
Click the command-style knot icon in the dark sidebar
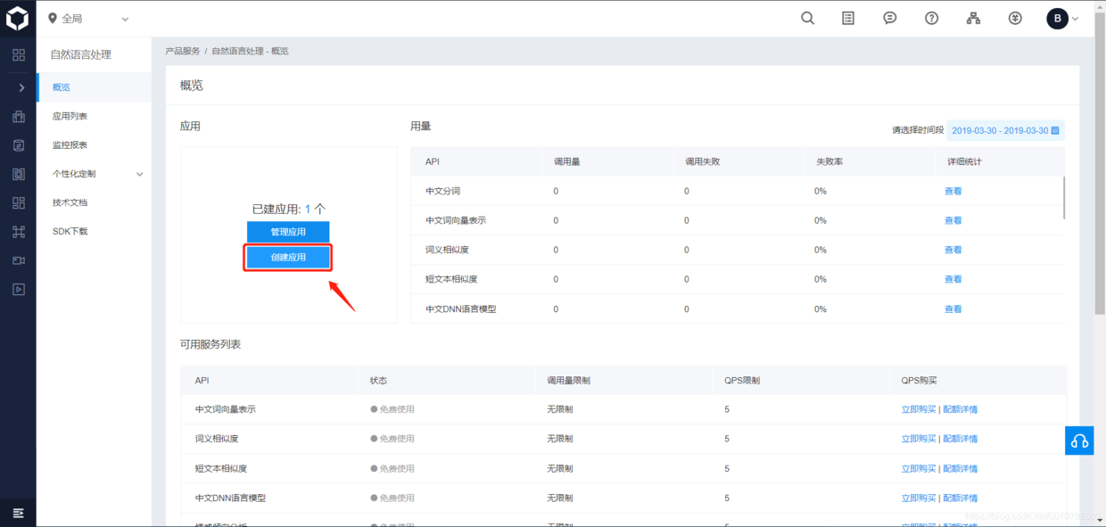[18, 232]
